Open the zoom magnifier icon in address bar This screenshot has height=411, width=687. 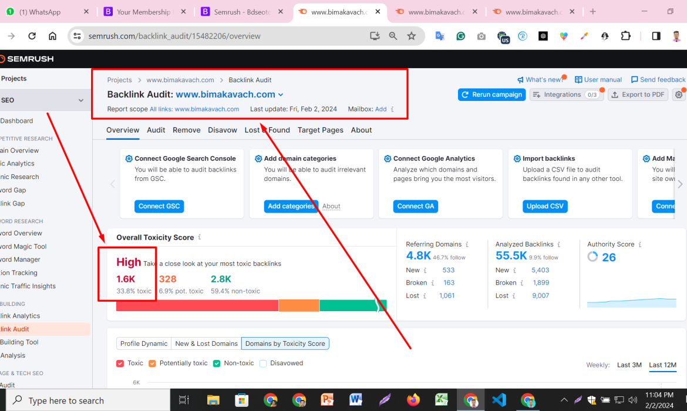pyautogui.click(x=393, y=36)
